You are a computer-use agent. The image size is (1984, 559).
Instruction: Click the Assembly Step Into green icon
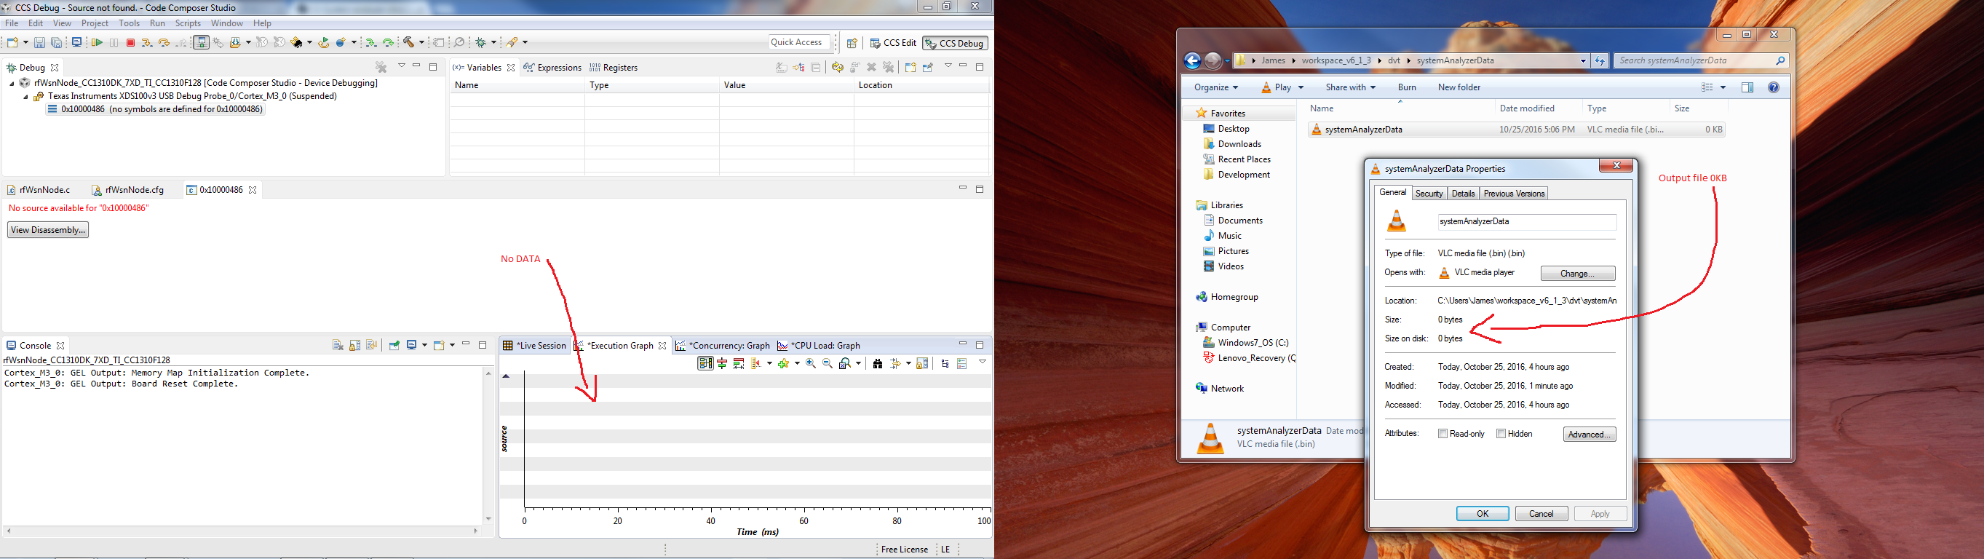pos(371,42)
